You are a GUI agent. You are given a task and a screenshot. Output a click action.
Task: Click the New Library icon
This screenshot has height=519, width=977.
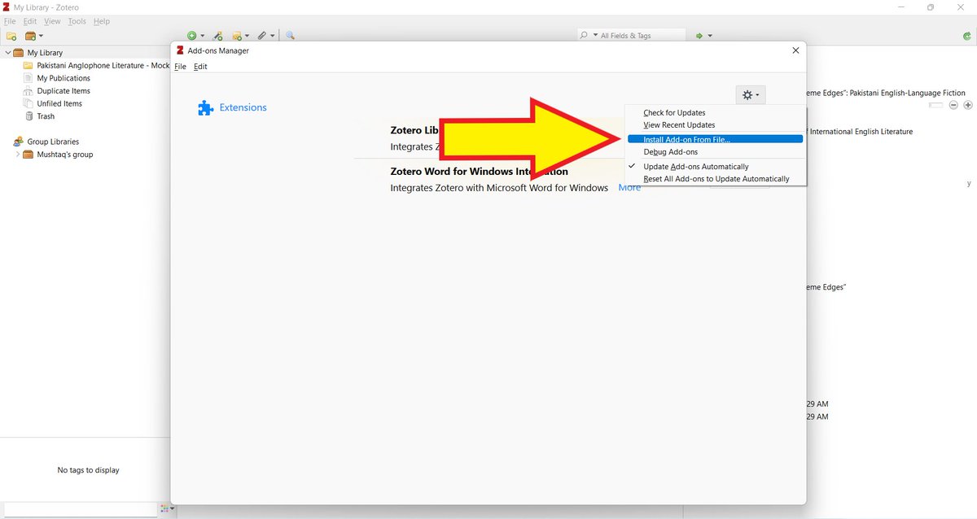coord(31,36)
